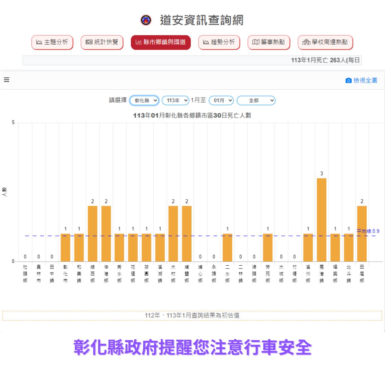Expand the 113年 year dropdown

175,100
